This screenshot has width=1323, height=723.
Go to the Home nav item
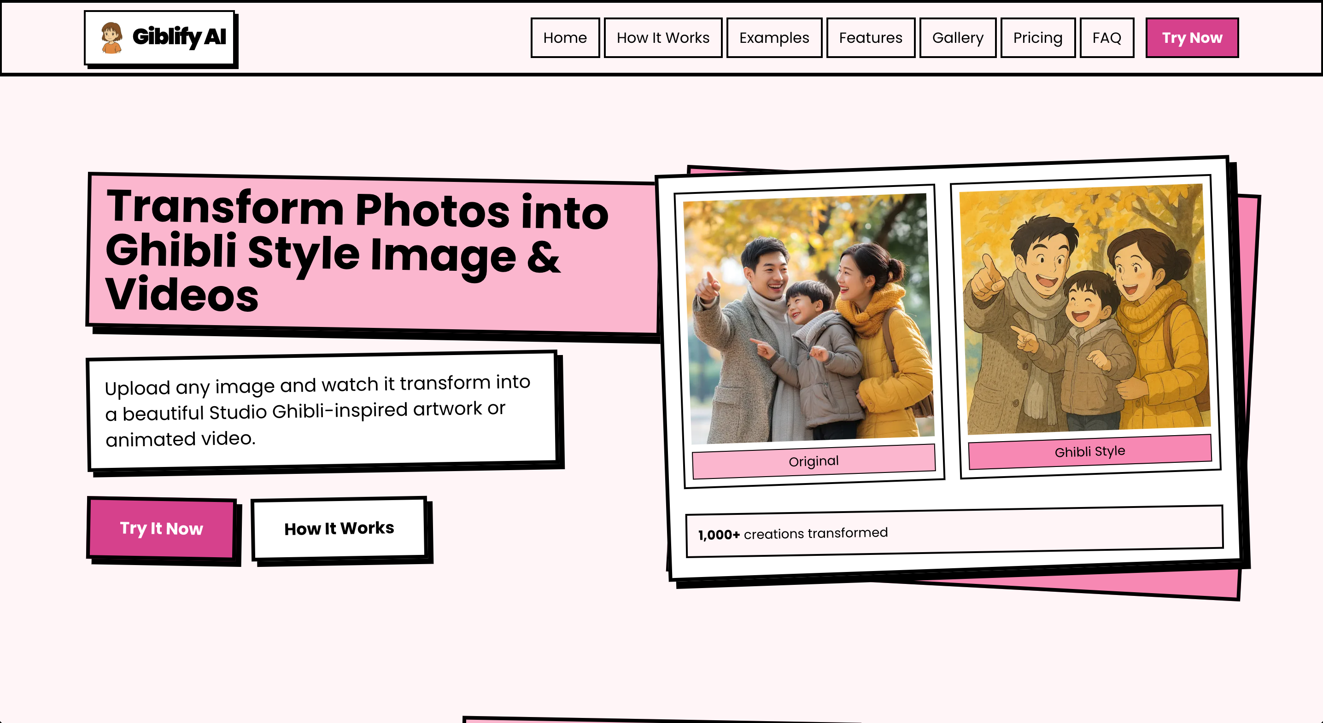click(x=564, y=38)
